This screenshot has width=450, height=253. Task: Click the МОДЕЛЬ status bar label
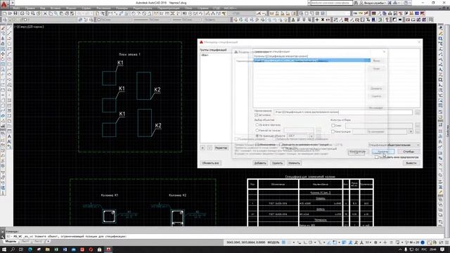274,242
